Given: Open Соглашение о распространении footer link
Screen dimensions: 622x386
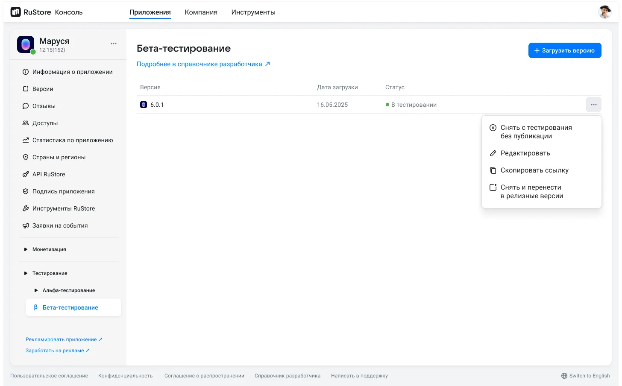Looking at the screenshot, I should (x=204, y=376).
